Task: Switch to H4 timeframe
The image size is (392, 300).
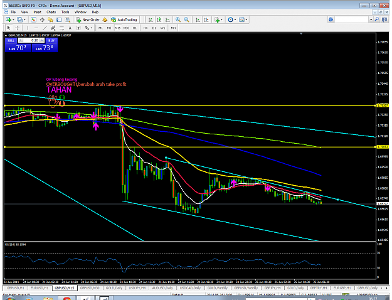Action: tap(146, 28)
